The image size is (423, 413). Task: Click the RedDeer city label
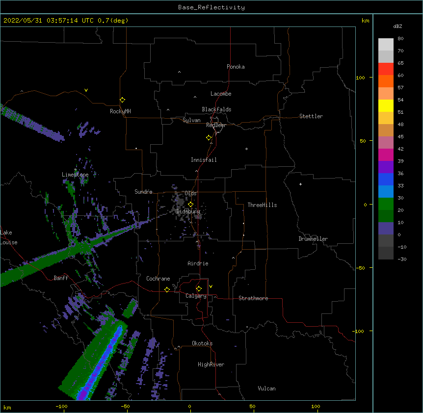pos(216,125)
